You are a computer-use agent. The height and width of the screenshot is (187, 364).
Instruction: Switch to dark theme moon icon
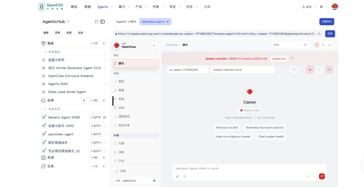330,45
